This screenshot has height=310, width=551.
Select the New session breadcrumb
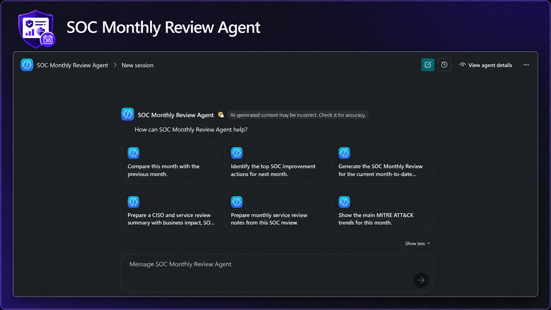click(137, 65)
